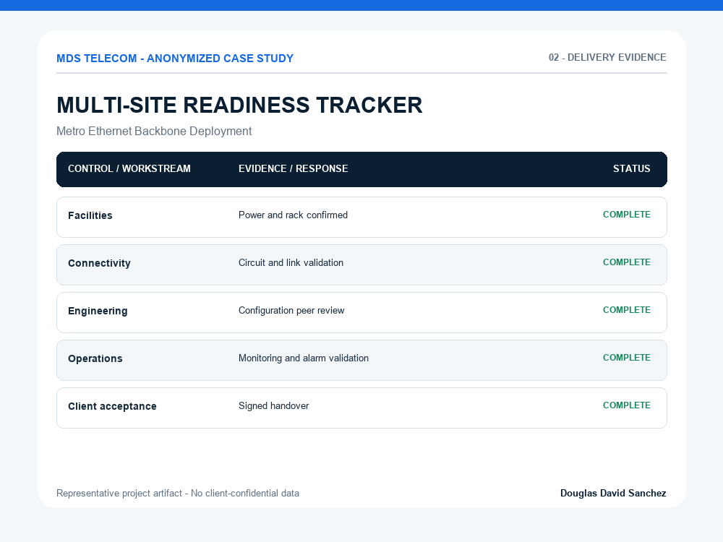Click the Evidence / Response column header
This screenshot has height=542, width=723.
tap(294, 168)
